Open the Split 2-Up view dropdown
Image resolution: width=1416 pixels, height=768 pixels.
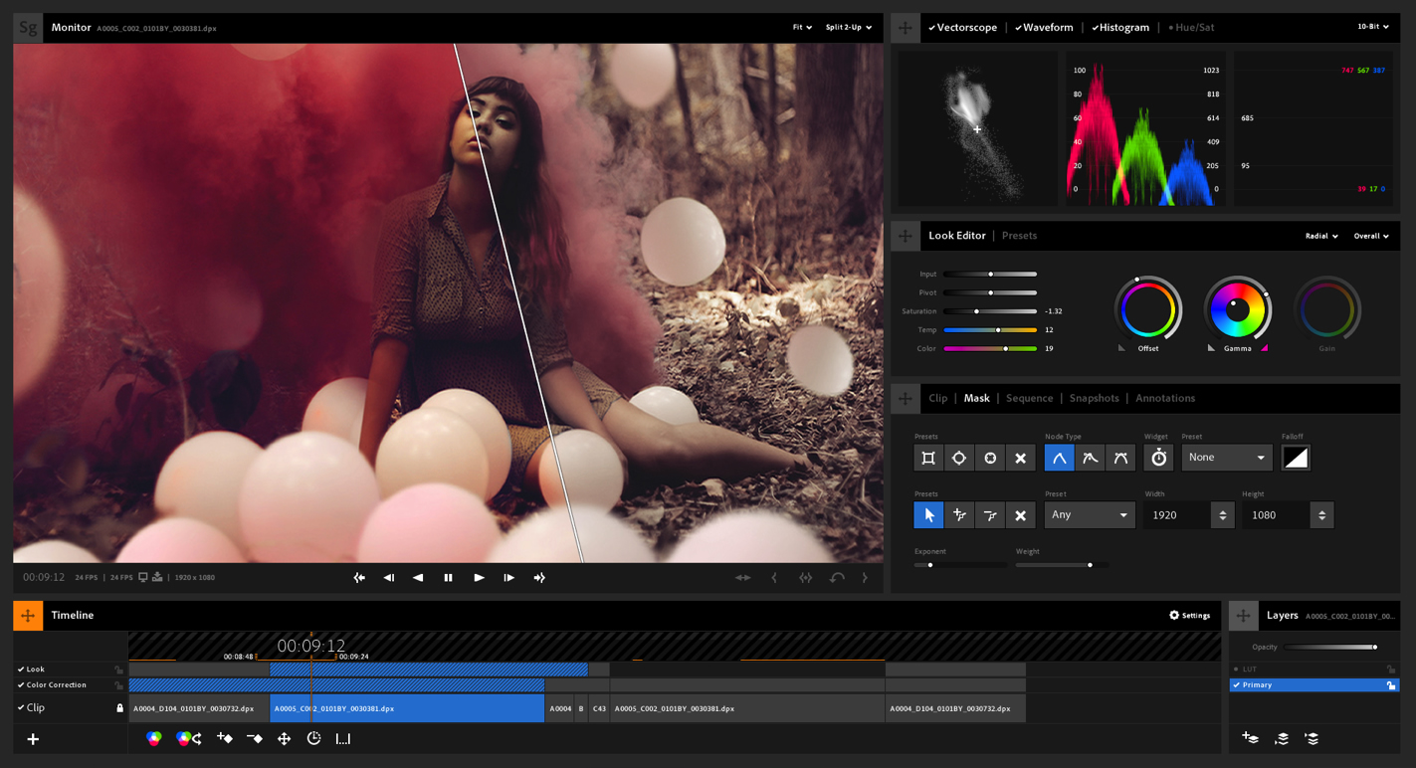point(848,28)
